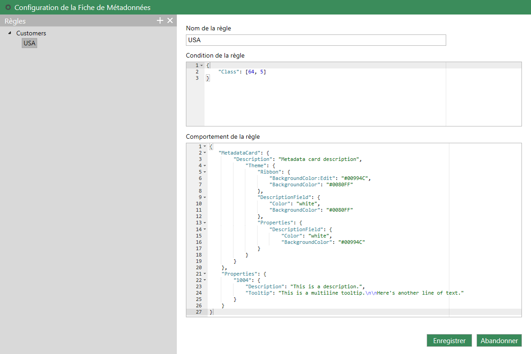Fold the Properties block at line 21

pyautogui.click(x=205, y=274)
